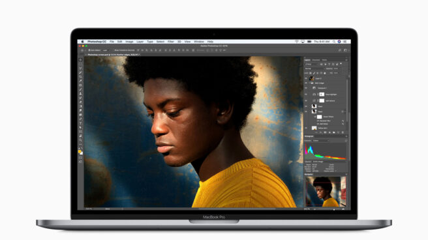
Task: Click the delete layer trash icon
Action: pos(343,132)
